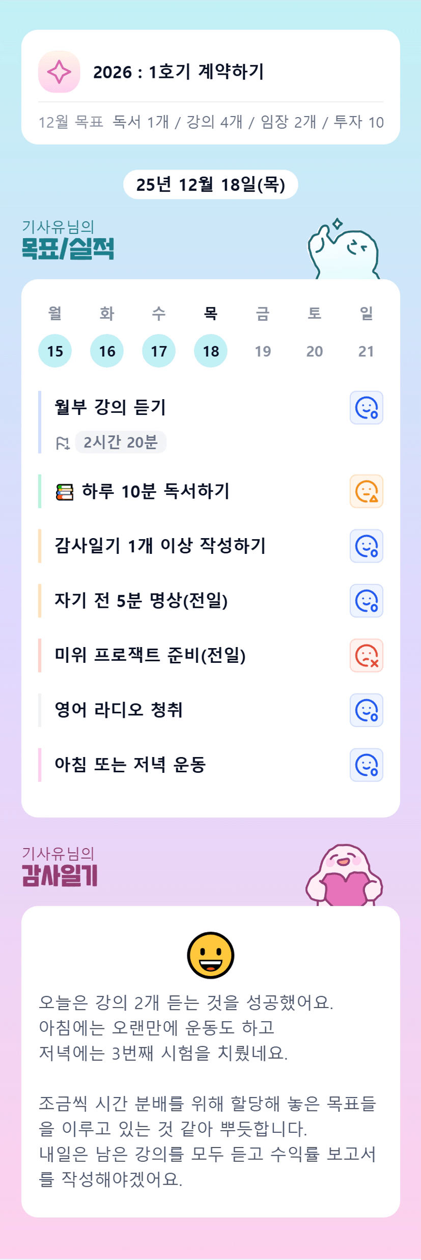421x1260 pixels.
Task: Click the orange face for 하루 10분 독서하기
Action: click(x=366, y=491)
